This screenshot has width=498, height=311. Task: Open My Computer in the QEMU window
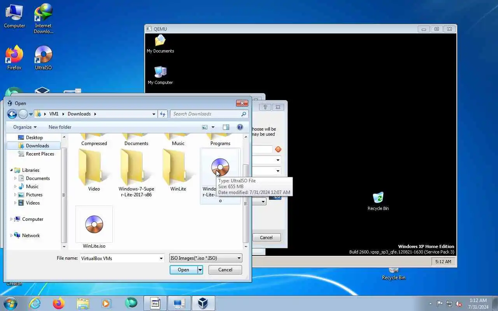pyautogui.click(x=160, y=75)
